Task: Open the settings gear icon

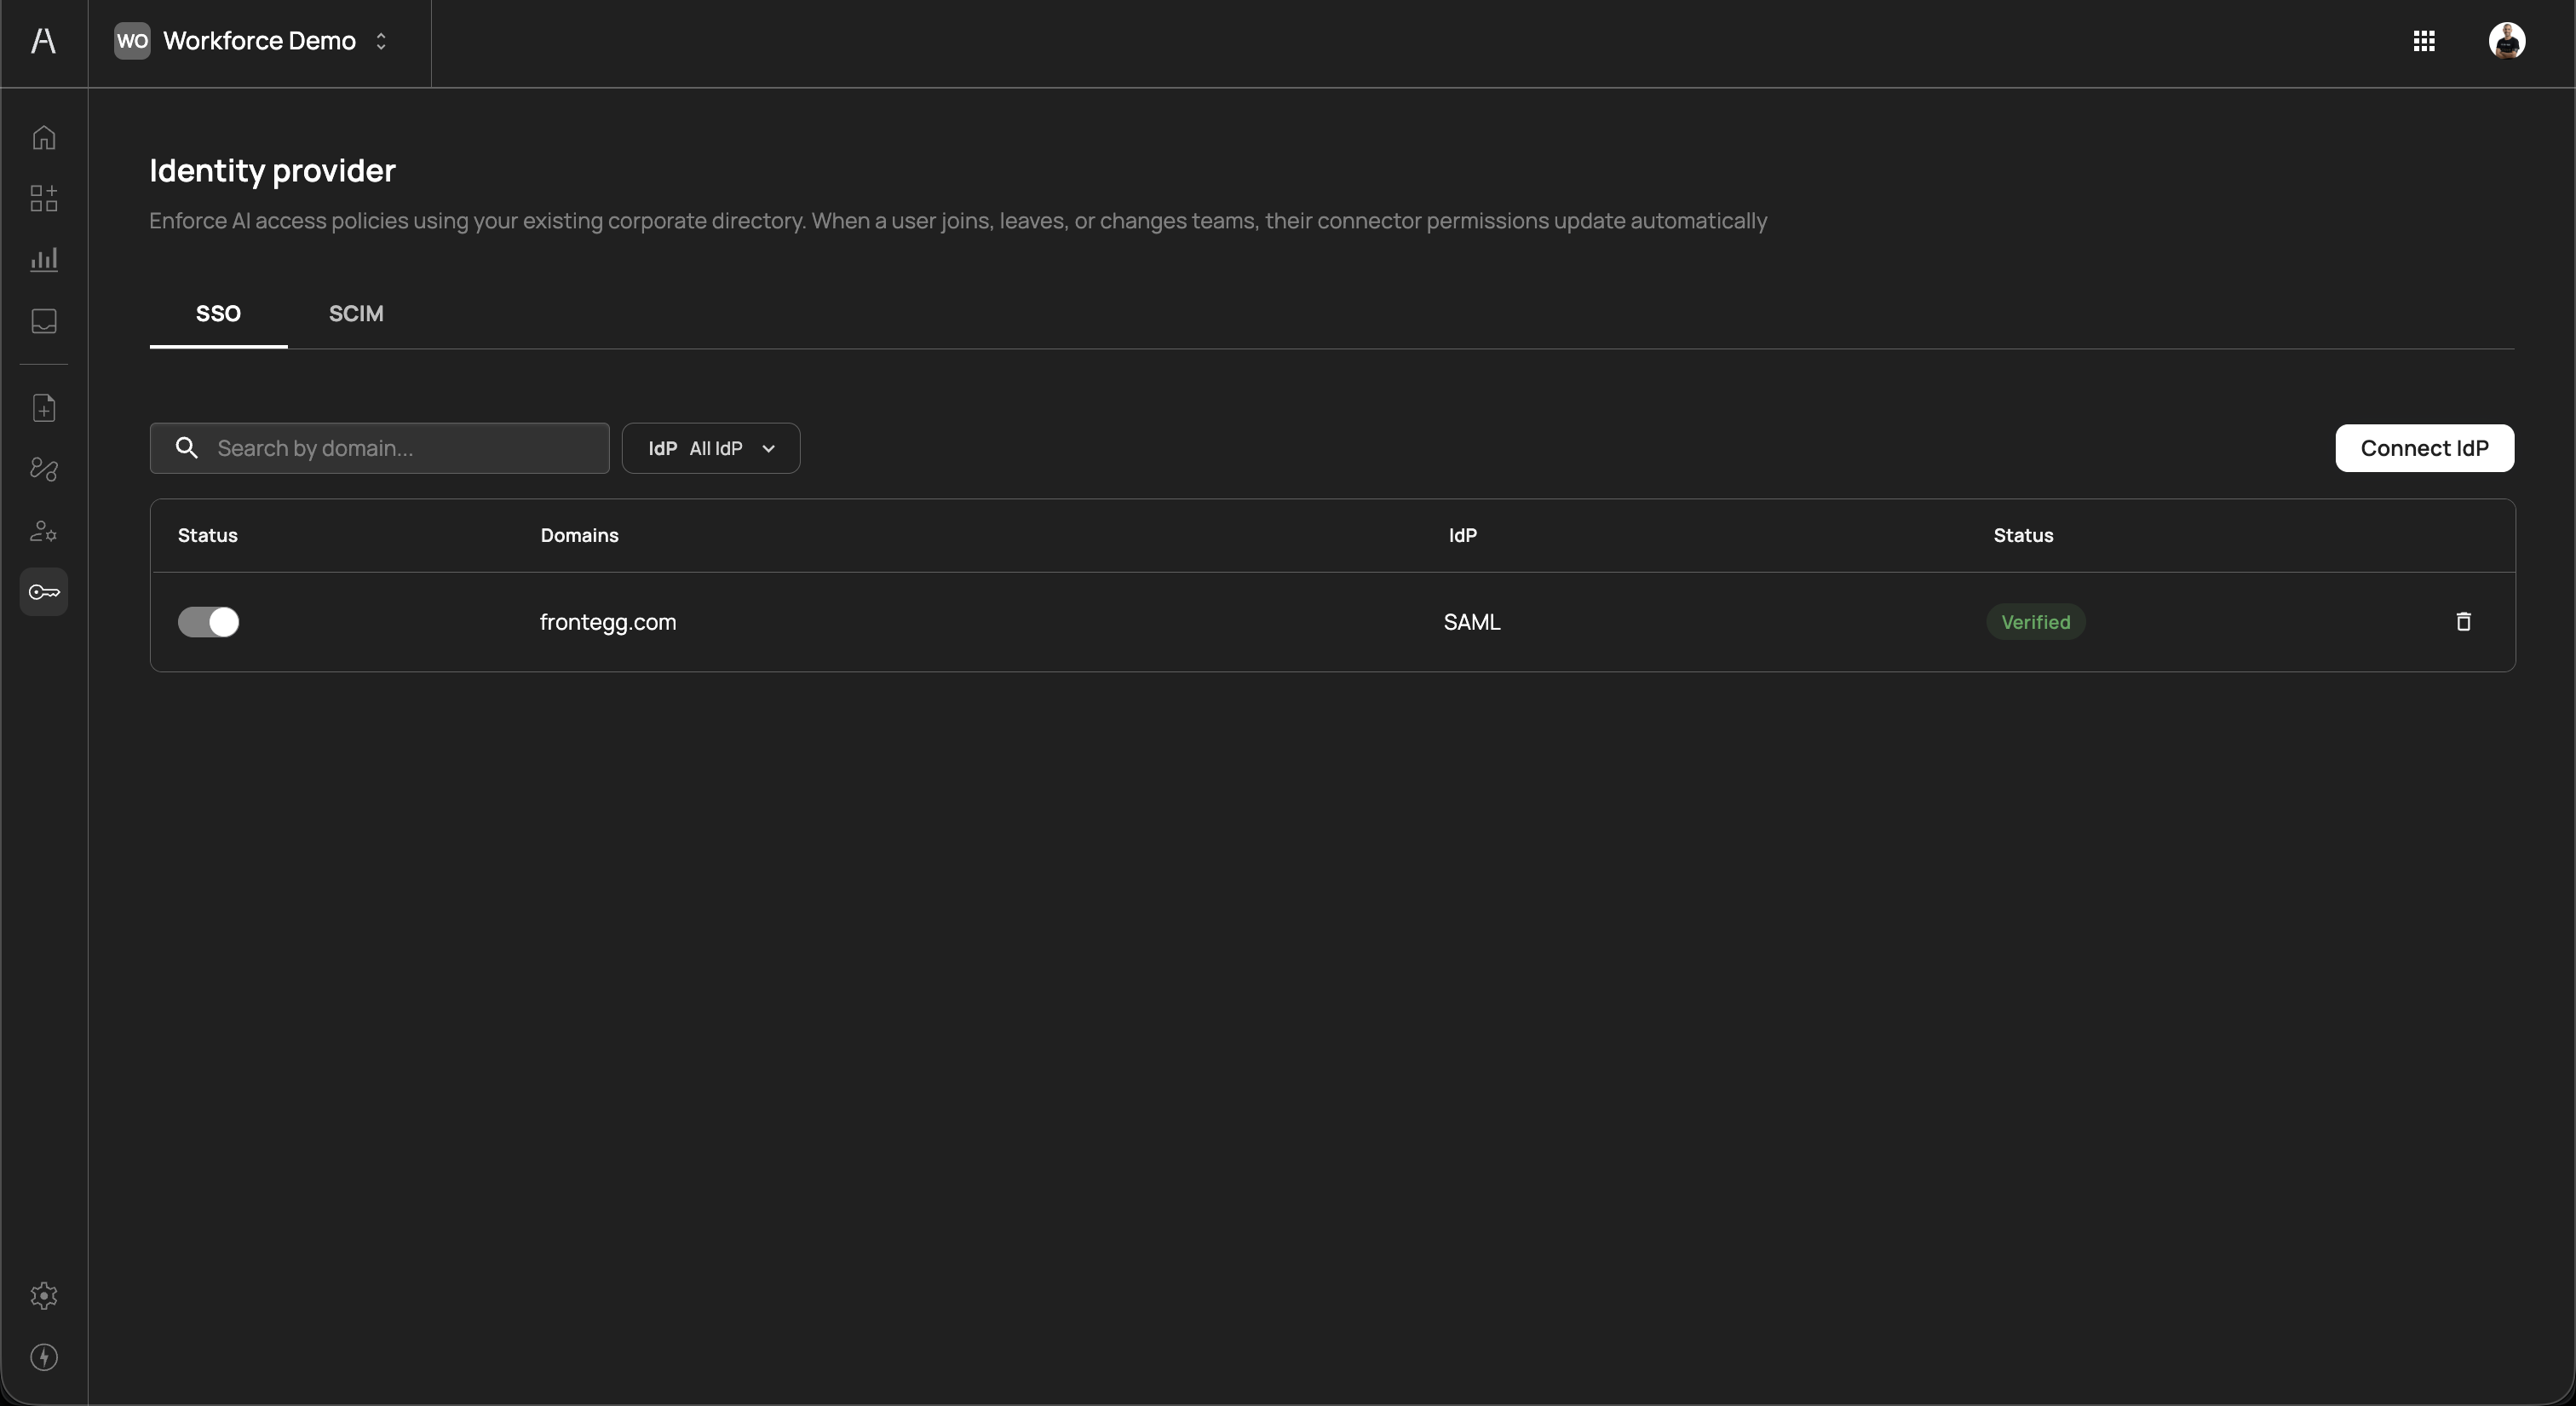Action: pos(44,1295)
